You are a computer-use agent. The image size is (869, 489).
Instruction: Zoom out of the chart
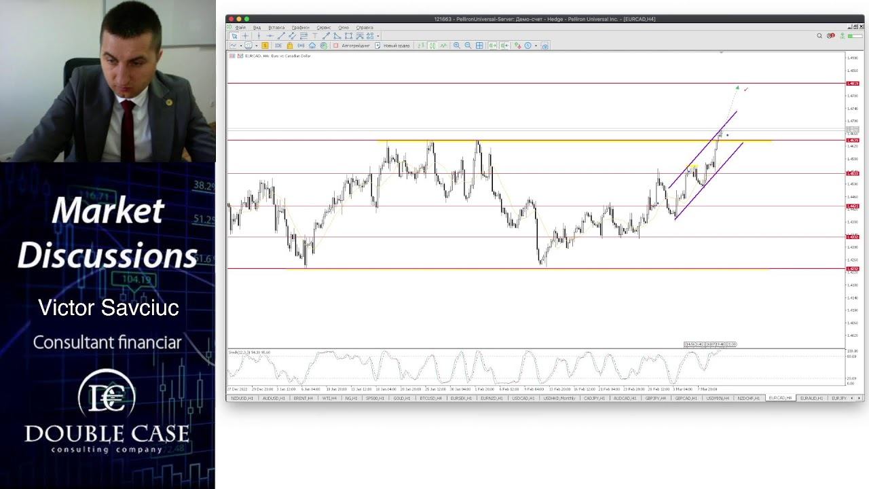click(468, 46)
